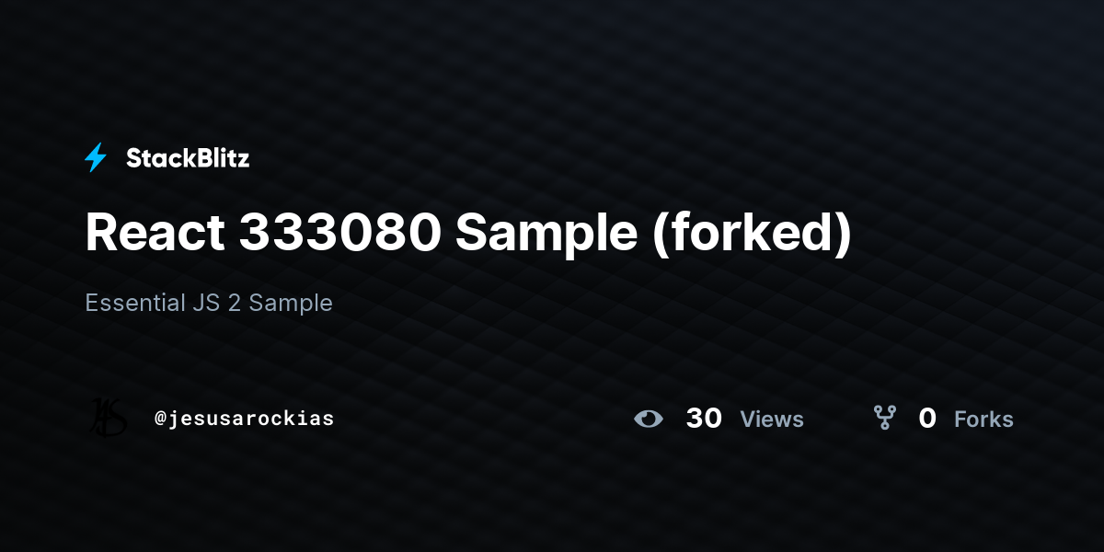Select the React 333080 Sample (forked) title
1104x552 pixels.
pos(468,233)
